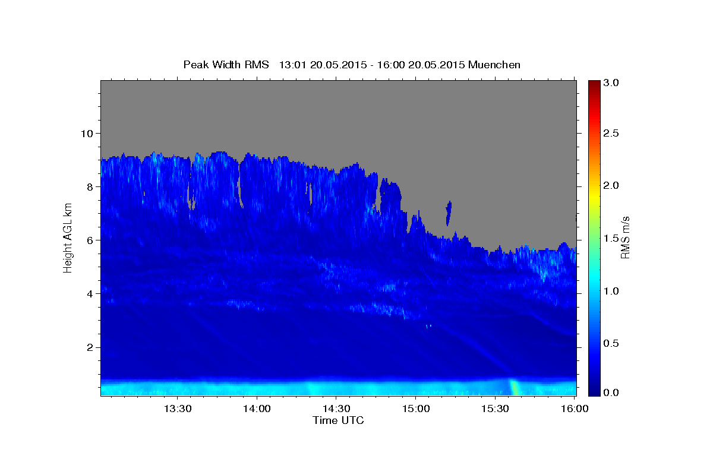Click the 14:30 time tick label
Image resolution: width=713 pixels, height=475 pixels.
click(x=336, y=408)
